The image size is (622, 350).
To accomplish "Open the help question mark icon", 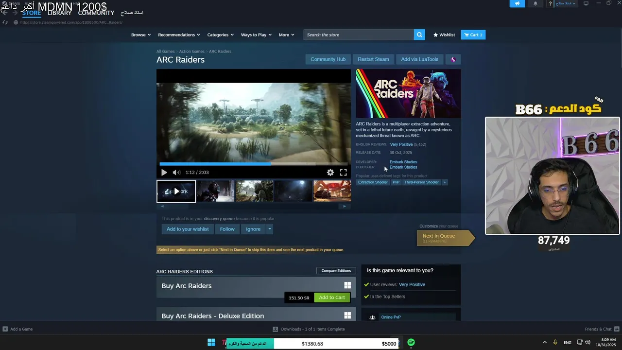I will coord(550,3).
